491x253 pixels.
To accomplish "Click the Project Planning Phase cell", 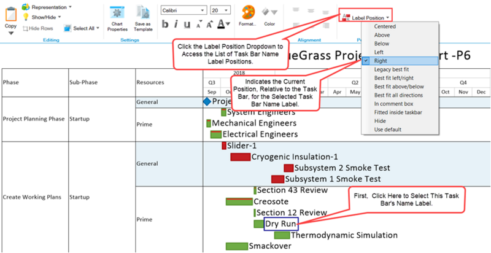I will tap(34, 119).
